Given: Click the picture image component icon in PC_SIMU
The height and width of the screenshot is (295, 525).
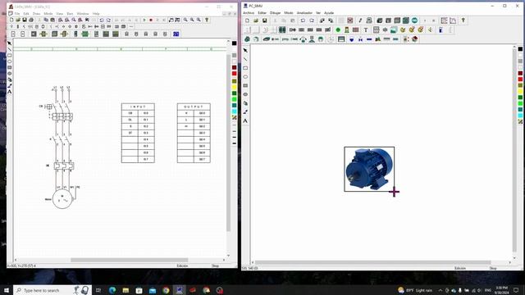Looking at the screenshot, I should coord(394,29).
